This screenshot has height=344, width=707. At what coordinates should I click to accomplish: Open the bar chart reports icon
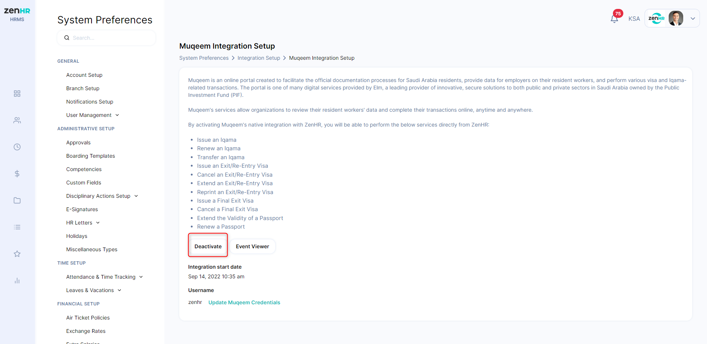click(17, 281)
